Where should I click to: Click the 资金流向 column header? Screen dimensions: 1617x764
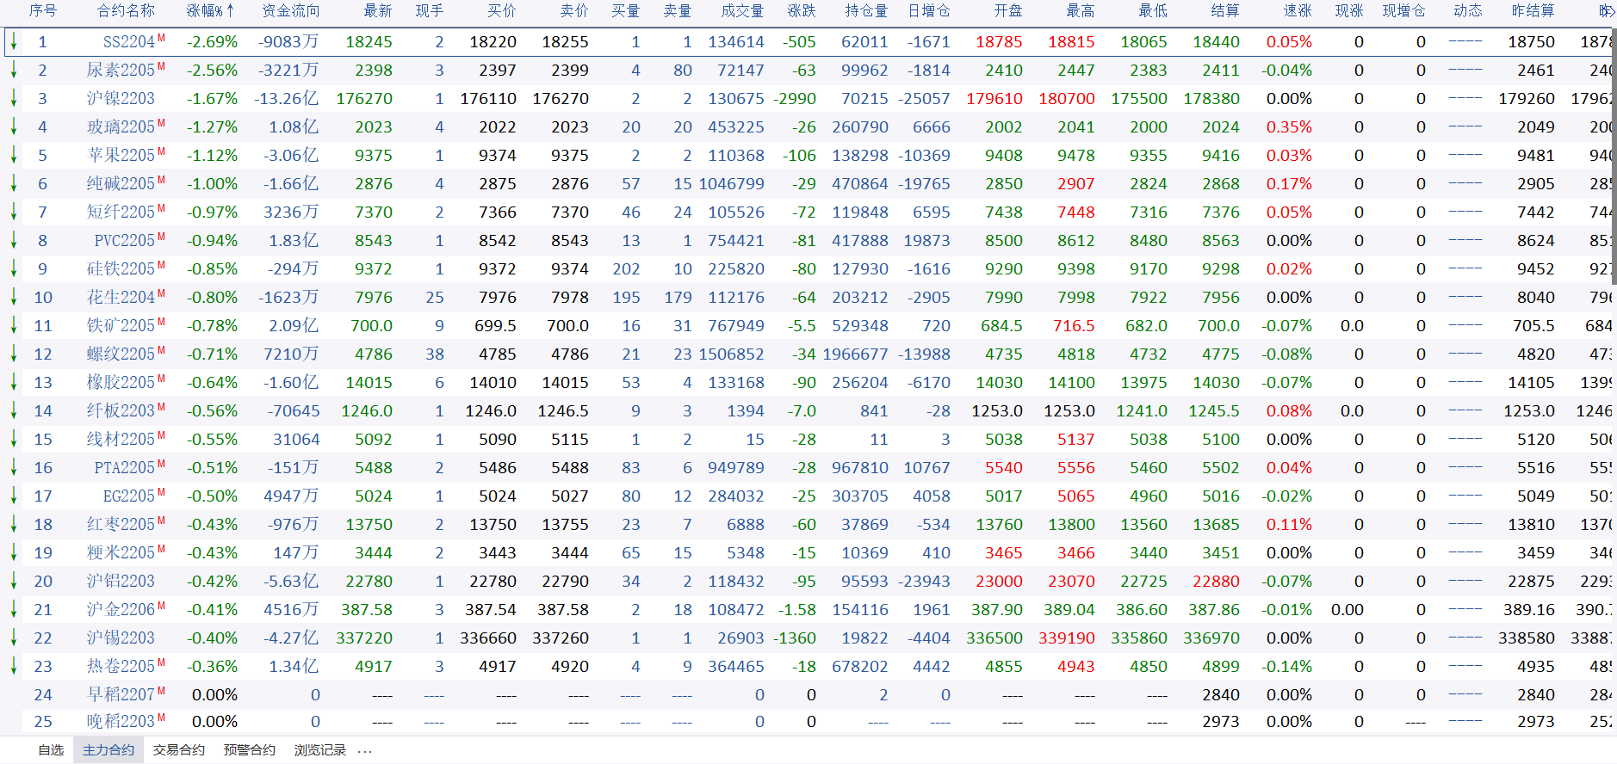(x=290, y=10)
